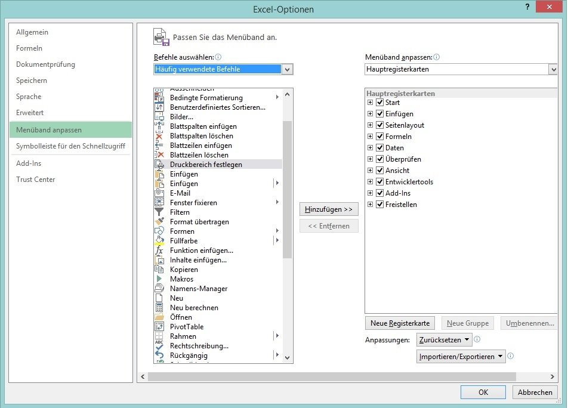
Task: Expand the Add-Ins tree node
Action: pos(370,193)
